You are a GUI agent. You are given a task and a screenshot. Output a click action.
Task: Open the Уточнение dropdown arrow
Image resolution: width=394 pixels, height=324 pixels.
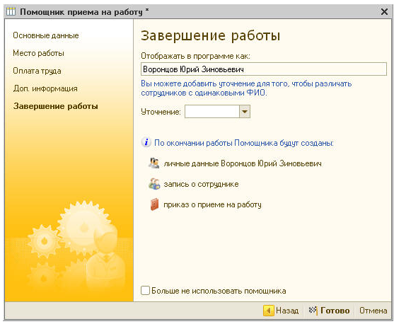(x=245, y=112)
